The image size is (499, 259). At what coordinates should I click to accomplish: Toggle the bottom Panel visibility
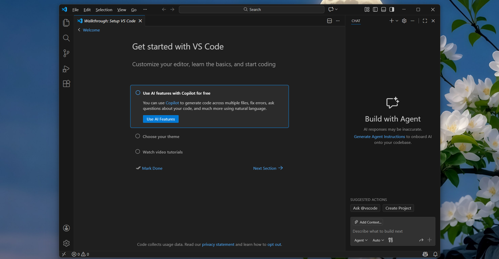pyautogui.click(x=383, y=9)
